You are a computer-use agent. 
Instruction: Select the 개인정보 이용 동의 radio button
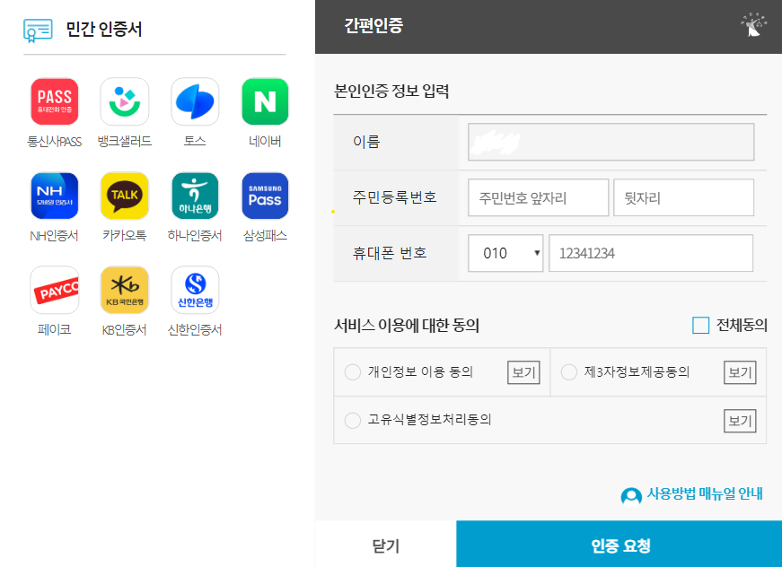coord(353,372)
